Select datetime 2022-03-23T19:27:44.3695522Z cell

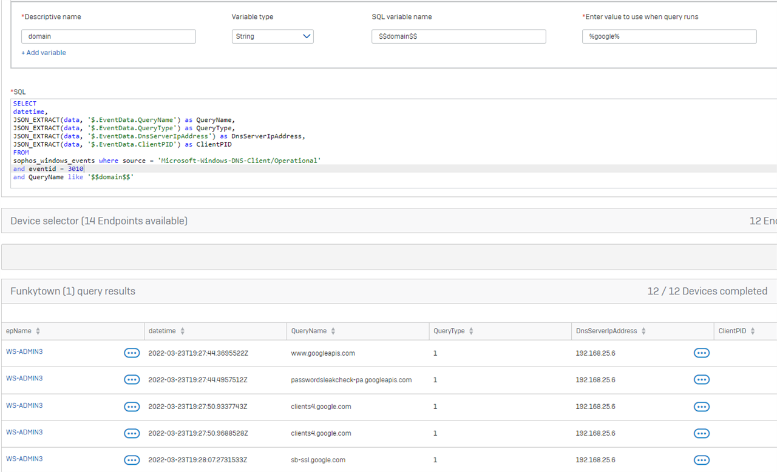tap(198, 353)
